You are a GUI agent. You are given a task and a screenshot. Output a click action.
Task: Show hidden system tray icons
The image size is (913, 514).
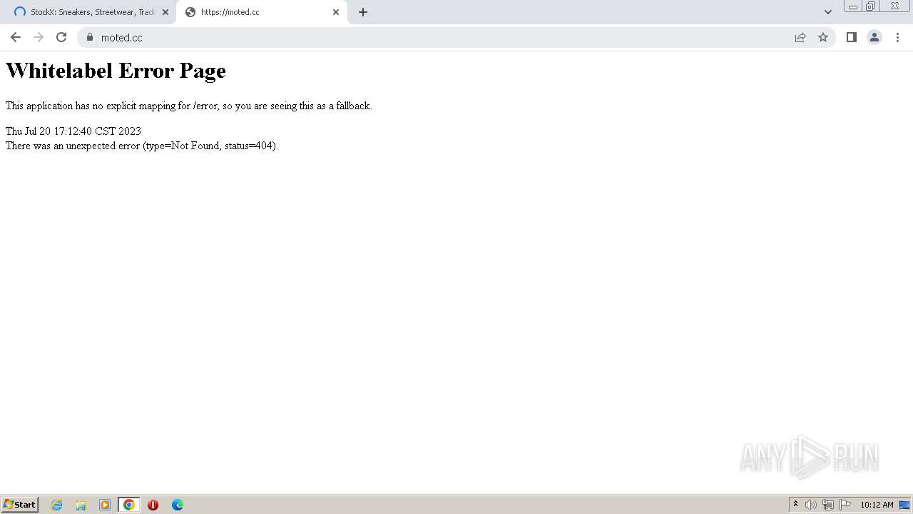pos(795,505)
